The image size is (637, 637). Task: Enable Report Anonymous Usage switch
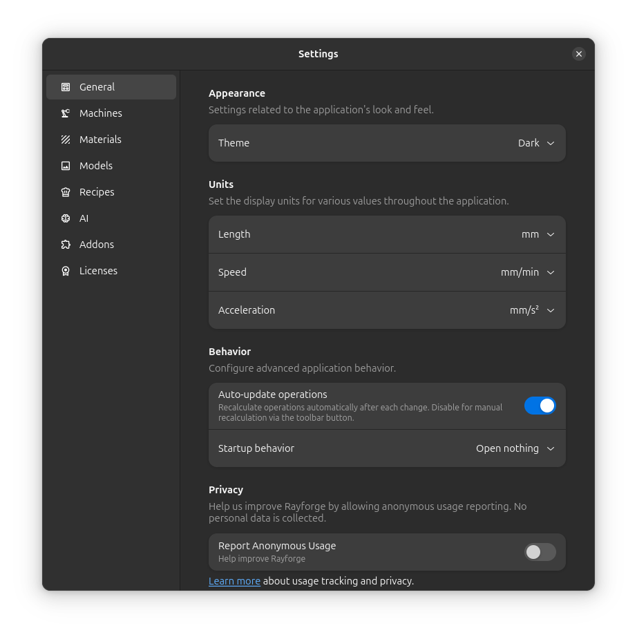[x=540, y=552]
